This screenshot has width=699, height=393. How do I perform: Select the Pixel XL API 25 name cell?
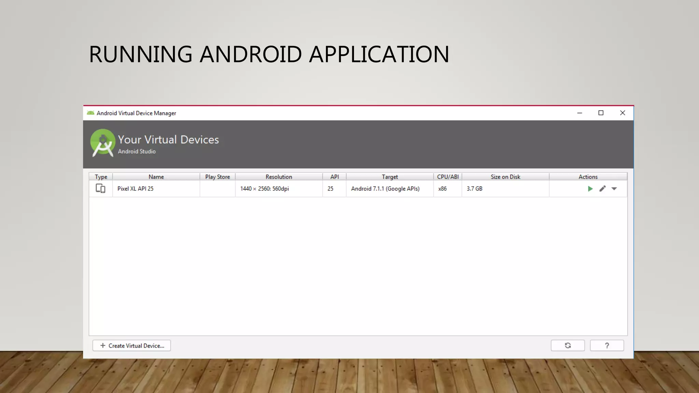click(x=156, y=189)
